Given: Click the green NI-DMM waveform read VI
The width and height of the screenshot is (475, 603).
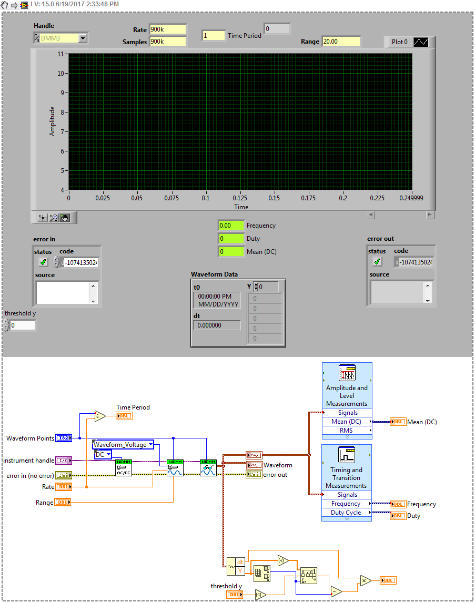Looking at the screenshot, I should (208, 467).
